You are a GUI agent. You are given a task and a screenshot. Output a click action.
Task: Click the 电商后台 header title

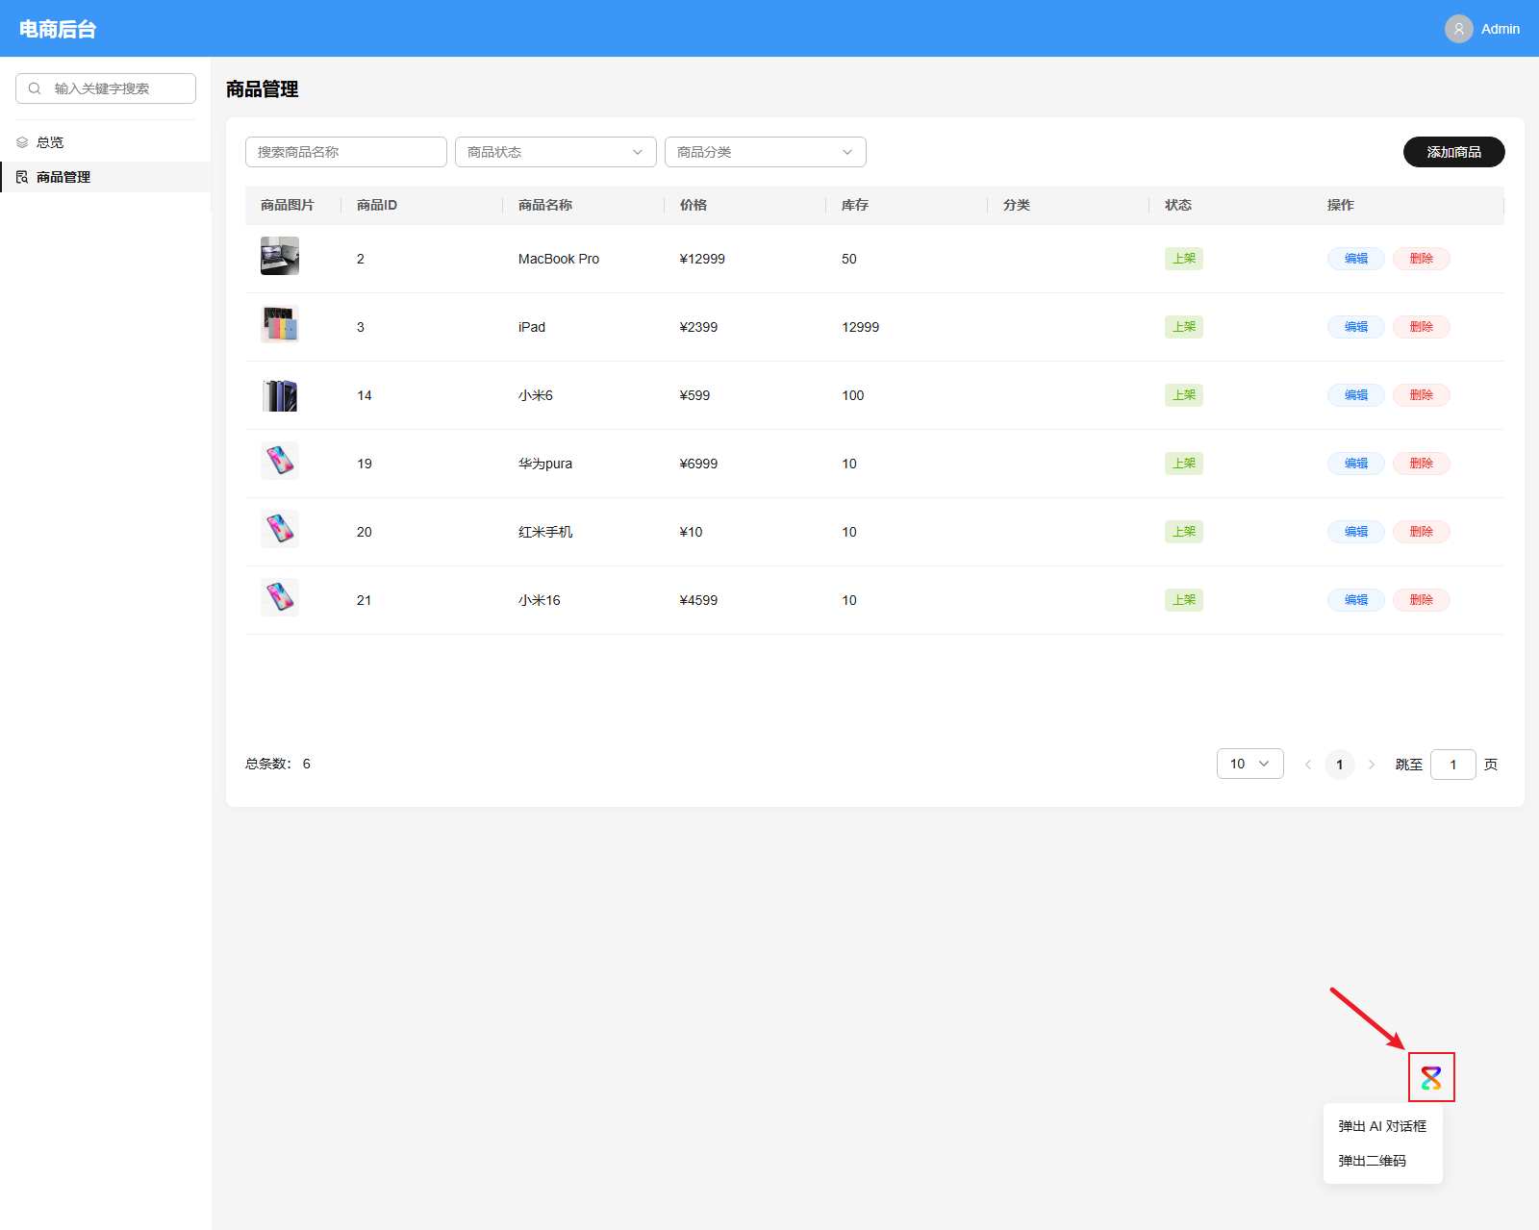point(58,29)
